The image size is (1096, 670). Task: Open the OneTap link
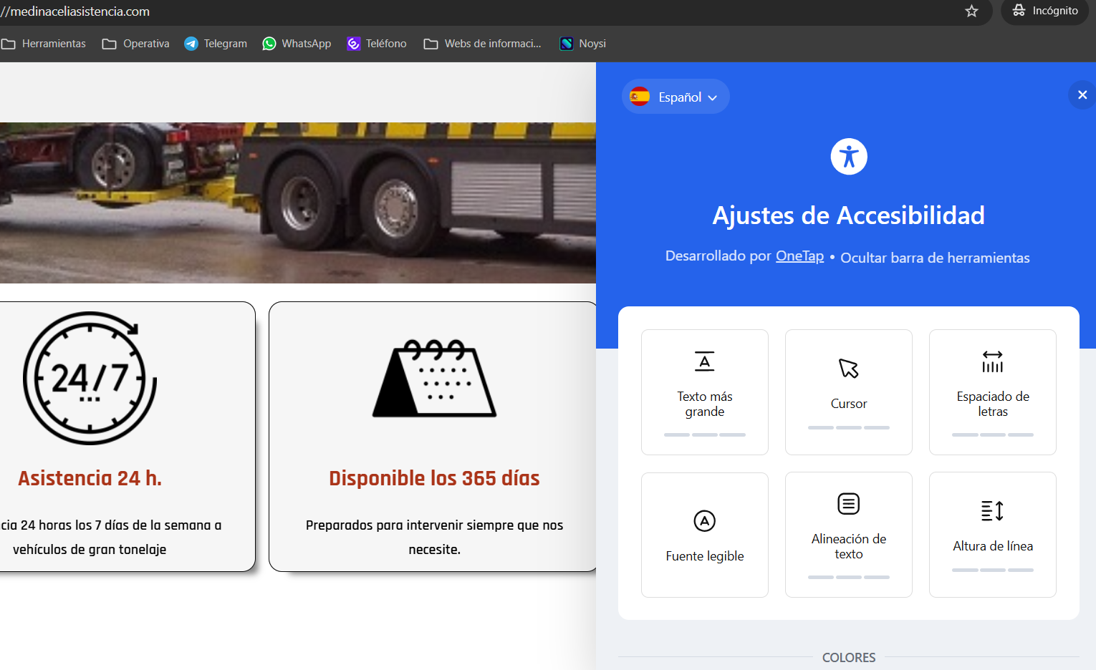(799, 256)
